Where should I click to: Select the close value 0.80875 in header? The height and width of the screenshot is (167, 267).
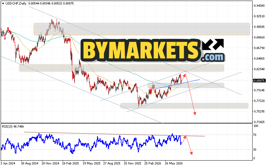click(x=68, y=4)
